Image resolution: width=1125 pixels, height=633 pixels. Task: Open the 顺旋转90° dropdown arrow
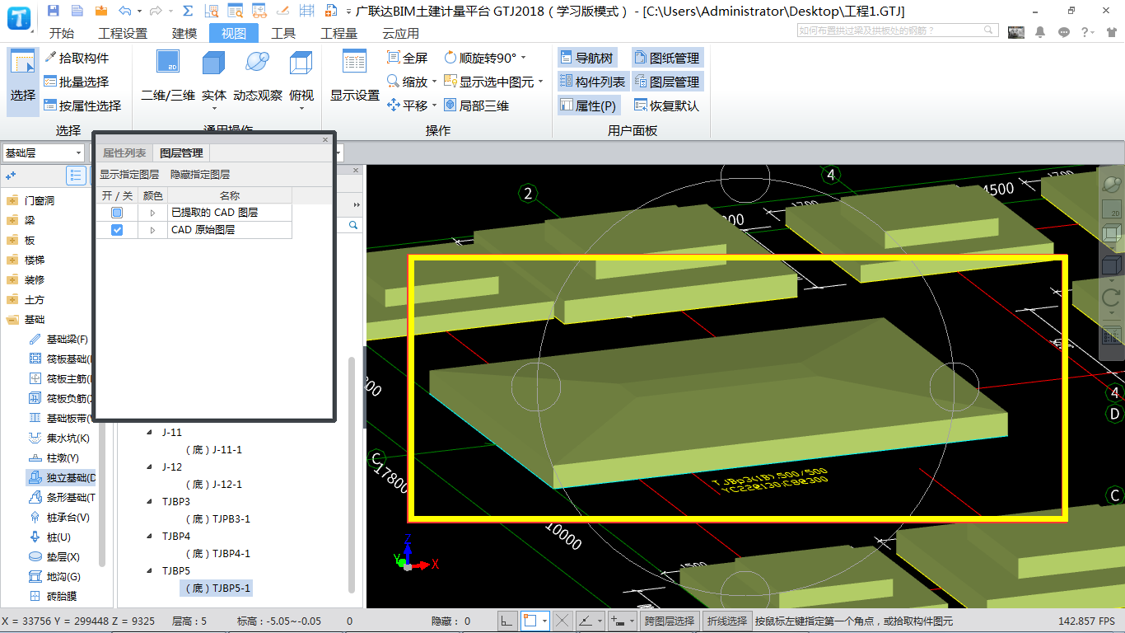tap(523, 58)
